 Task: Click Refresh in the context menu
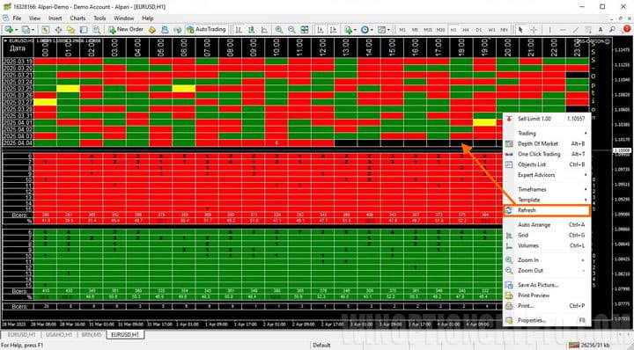pyautogui.click(x=547, y=210)
